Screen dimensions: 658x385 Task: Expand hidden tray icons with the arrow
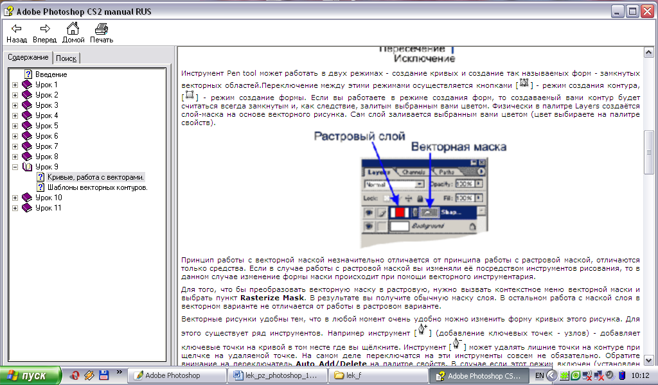(x=551, y=375)
